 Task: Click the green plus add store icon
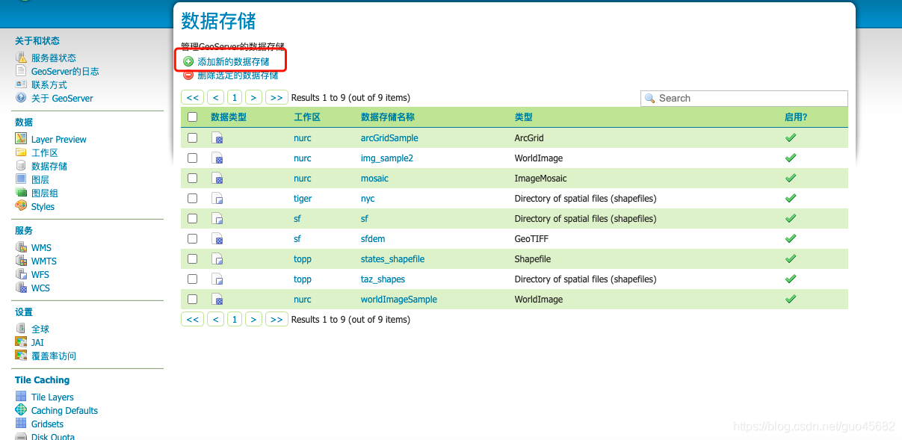pos(188,61)
